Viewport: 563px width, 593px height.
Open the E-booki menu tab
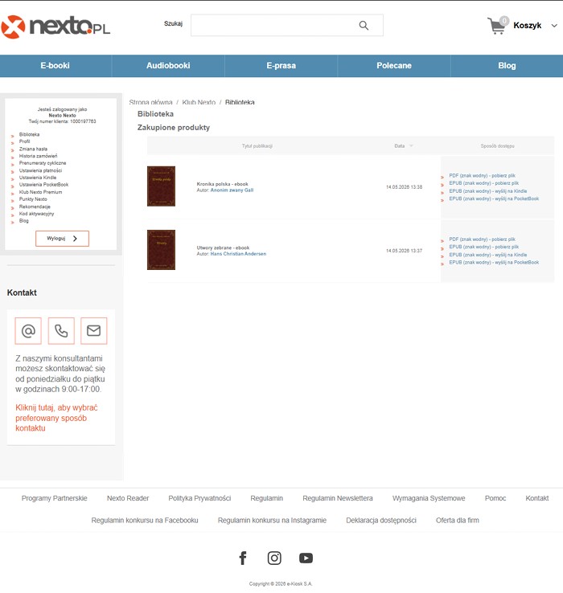coord(55,66)
